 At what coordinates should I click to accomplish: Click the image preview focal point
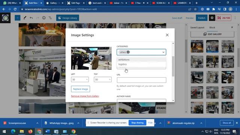click(91, 58)
